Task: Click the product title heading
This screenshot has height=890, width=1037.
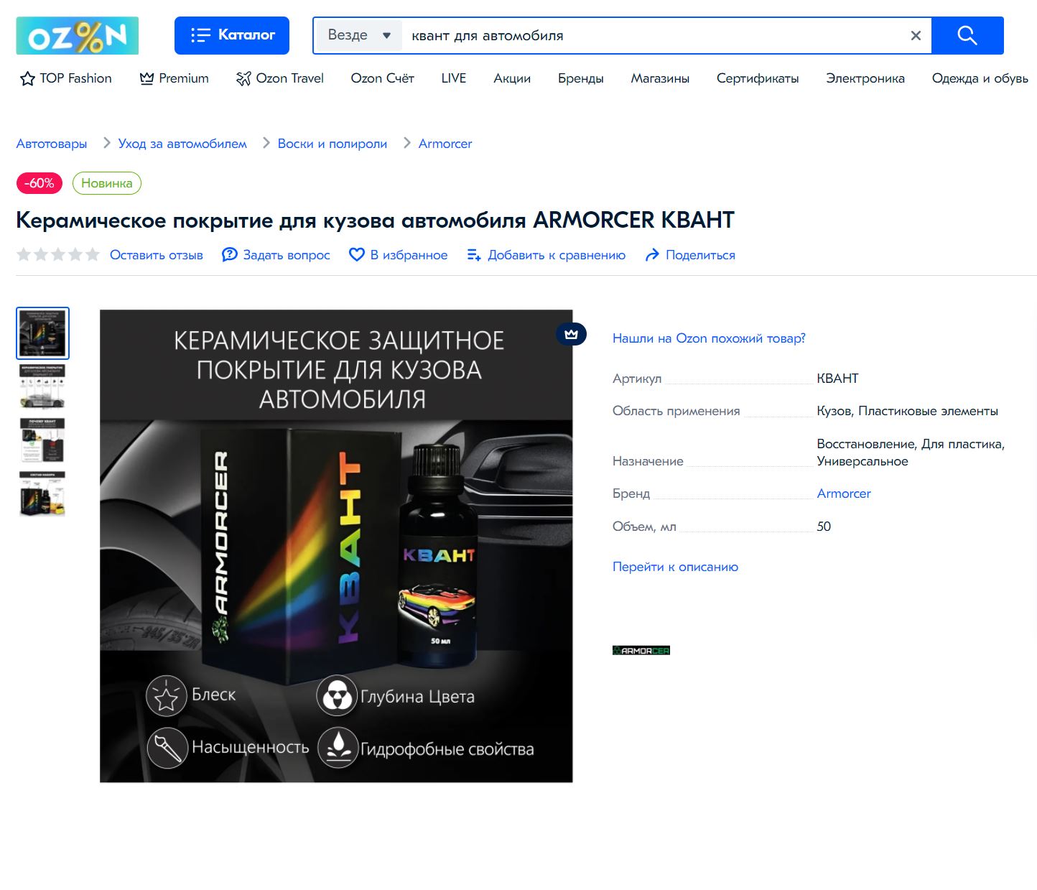Action: [x=375, y=220]
